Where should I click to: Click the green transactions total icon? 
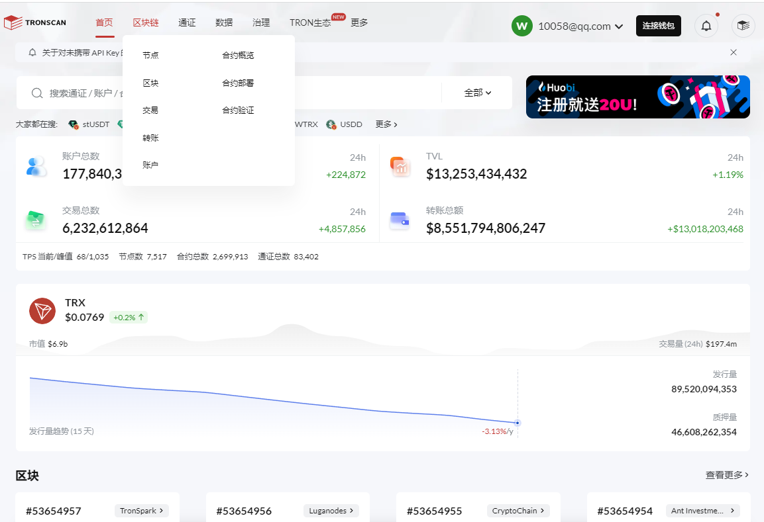click(x=36, y=220)
